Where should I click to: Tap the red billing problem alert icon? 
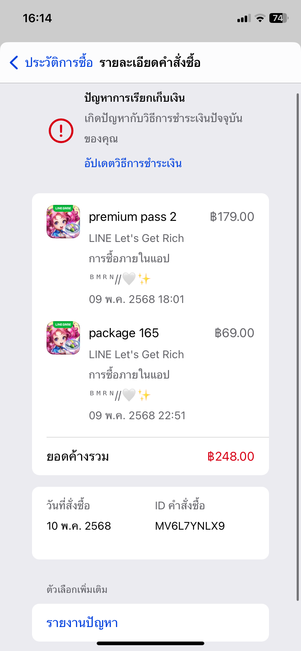(61, 131)
